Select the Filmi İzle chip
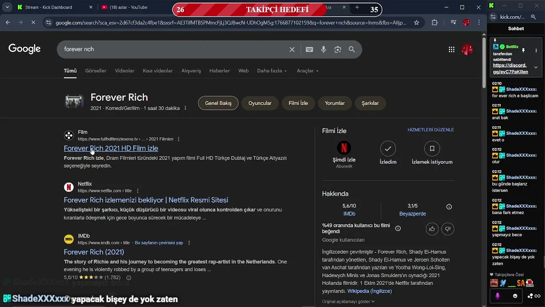Screen dimensions: 545x307 point(298,103)
